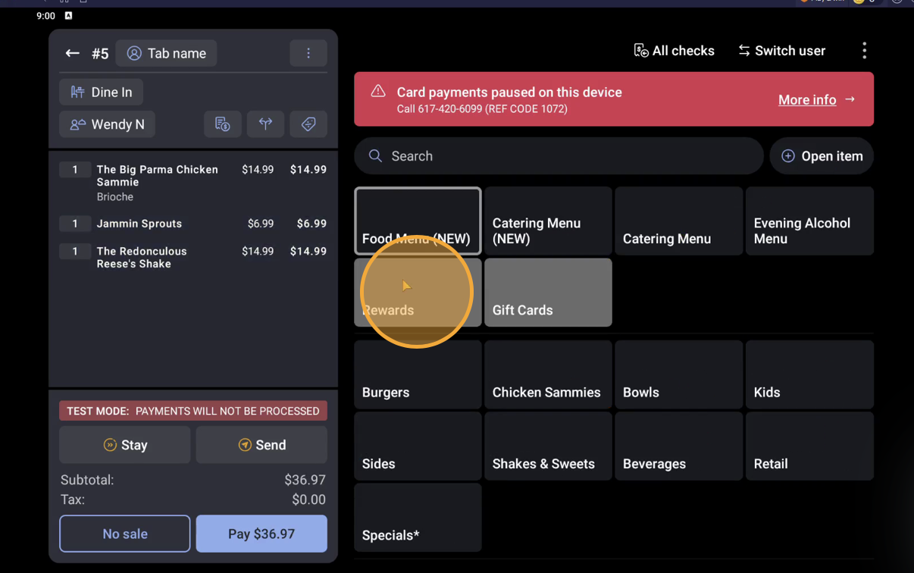
Task: Click the 9:00 clock in status bar
Action: (45, 15)
